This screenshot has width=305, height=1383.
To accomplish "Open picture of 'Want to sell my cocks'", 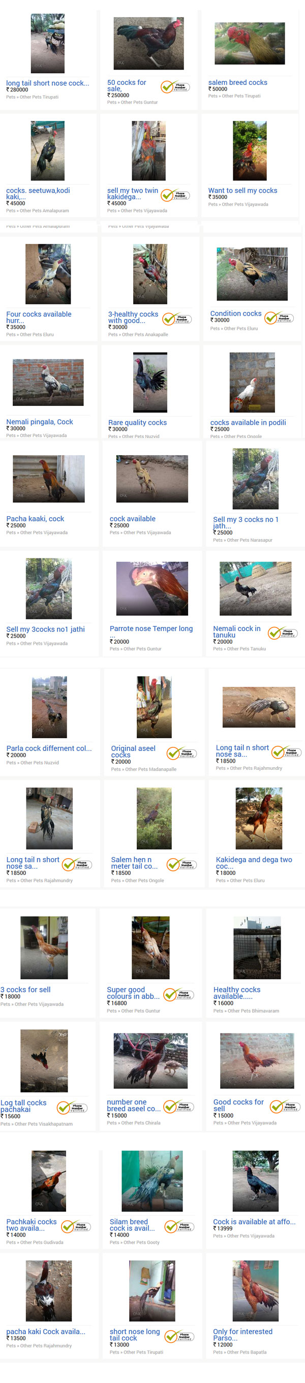I will point(250,151).
